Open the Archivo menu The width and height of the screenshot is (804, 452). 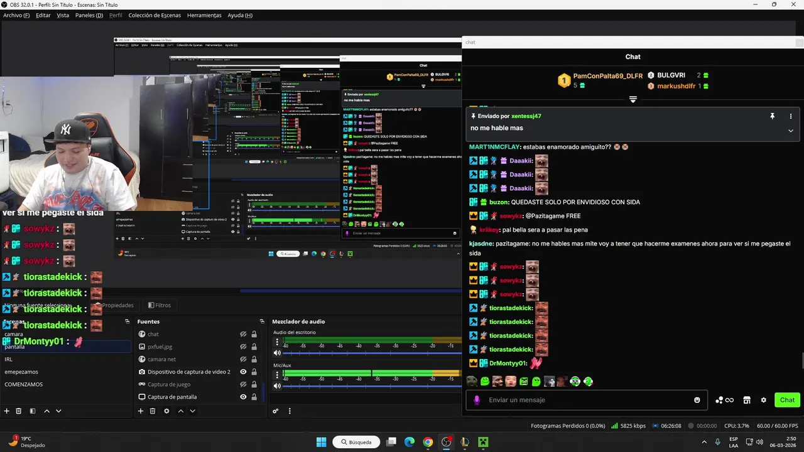coord(16,15)
